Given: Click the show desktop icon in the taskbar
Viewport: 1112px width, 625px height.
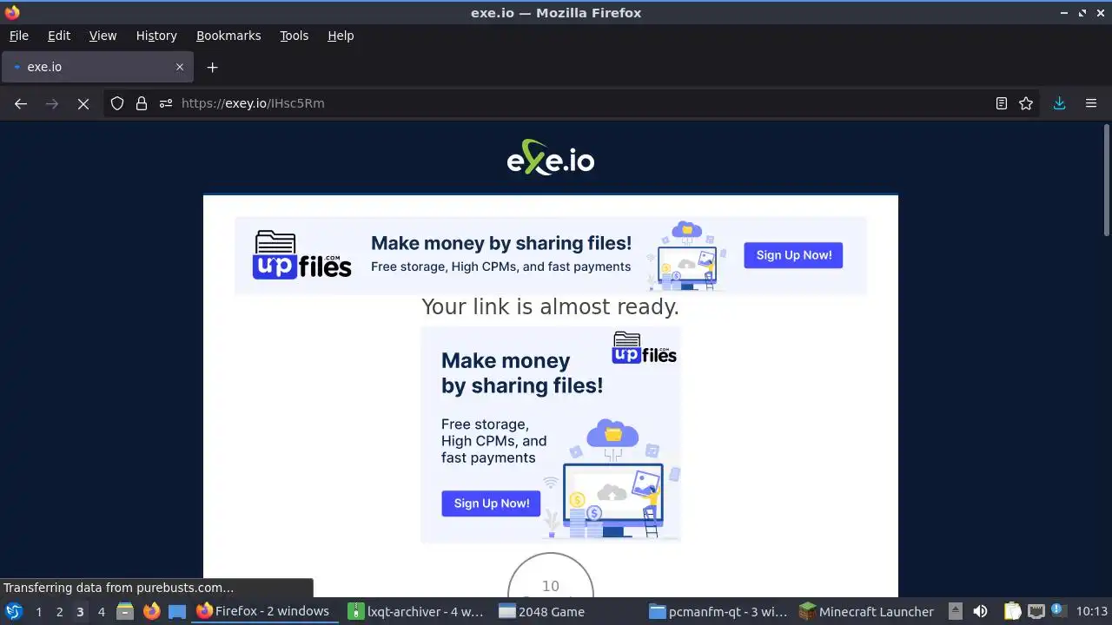Looking at the screenshot, I should [x=177, y=611].
